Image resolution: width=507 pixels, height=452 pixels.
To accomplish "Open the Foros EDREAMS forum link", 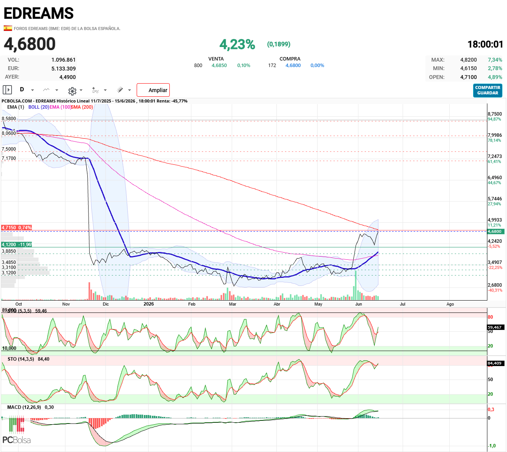I will point(67,29).
